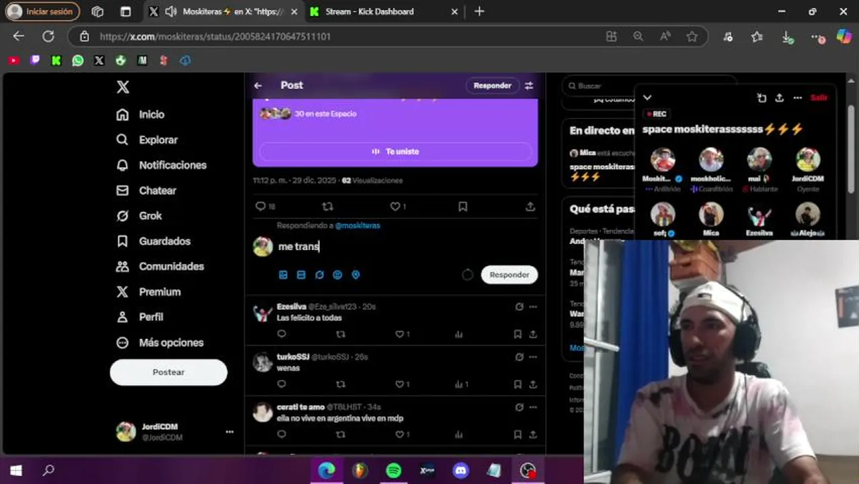The image size is (859, 484).
Task: Click Responder button in Post header
Action: coord(493,85)
